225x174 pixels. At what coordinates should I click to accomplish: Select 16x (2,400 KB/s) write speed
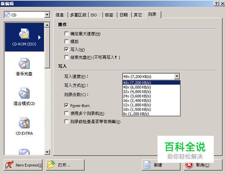[x=151, y=100]
